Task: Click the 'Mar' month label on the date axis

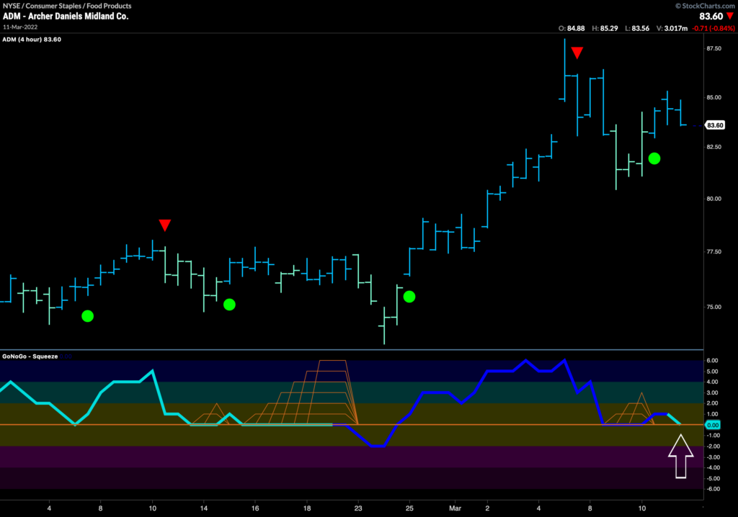Action: pyautogui.click(x=455, y=508)
